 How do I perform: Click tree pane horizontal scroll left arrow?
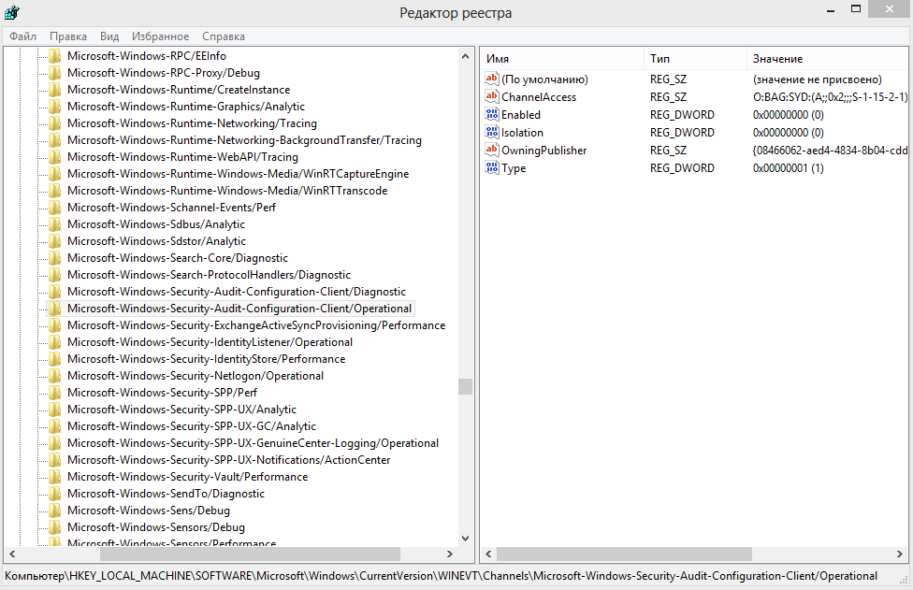pos(12,554)
